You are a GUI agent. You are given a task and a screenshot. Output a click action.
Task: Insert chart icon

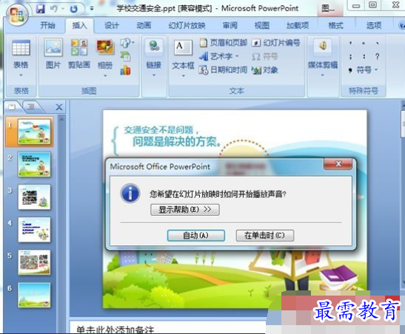click(x=126, y=70)
